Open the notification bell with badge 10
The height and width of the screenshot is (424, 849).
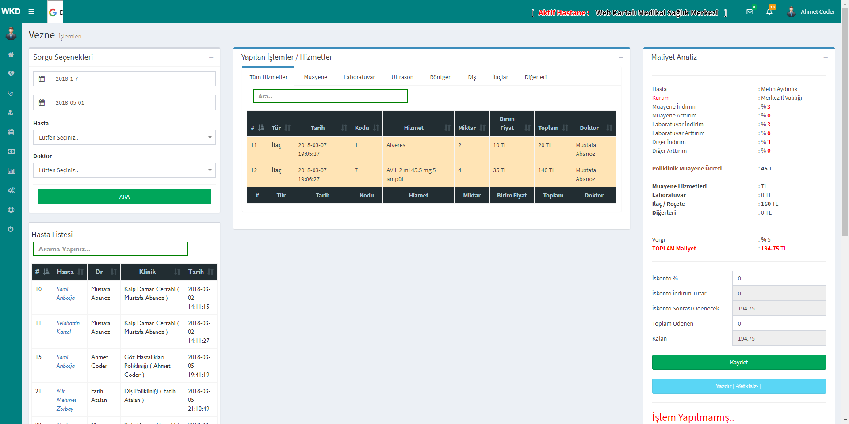tap(769, 11)
